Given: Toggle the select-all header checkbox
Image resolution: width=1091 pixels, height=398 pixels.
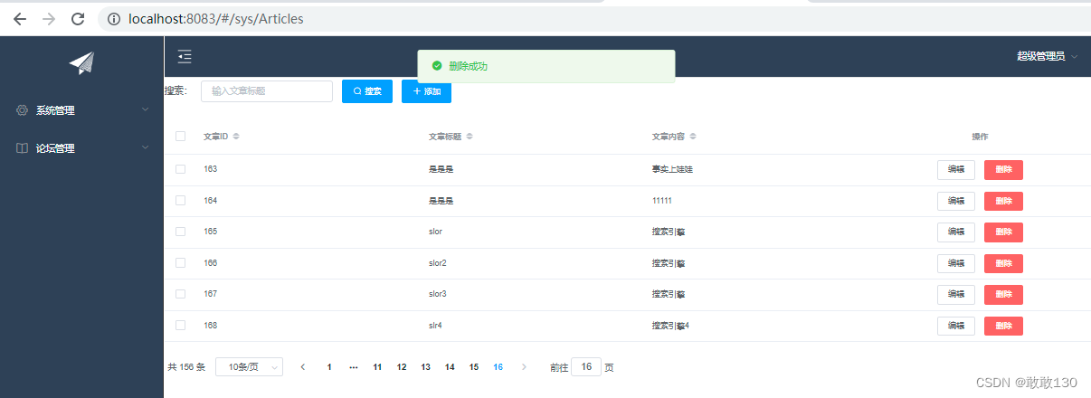Looking at the screenshot, I should (x=181, y=137).
